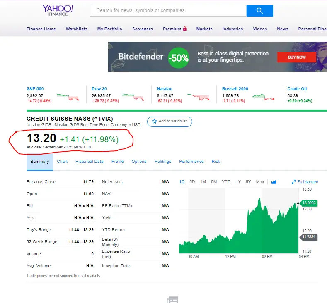
Task: Switch to the Chart tab
Action: point(62,162)
